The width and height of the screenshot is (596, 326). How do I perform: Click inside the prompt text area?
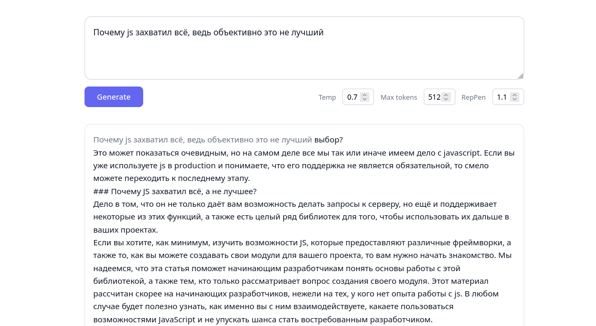point(304,48)
